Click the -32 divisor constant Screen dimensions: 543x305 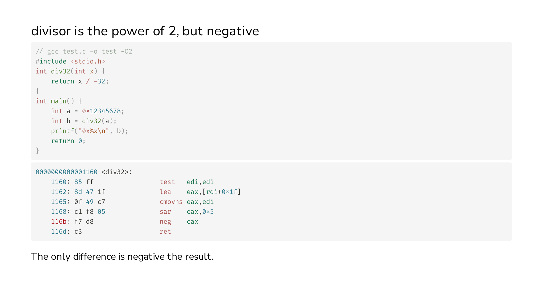point(99,81)
